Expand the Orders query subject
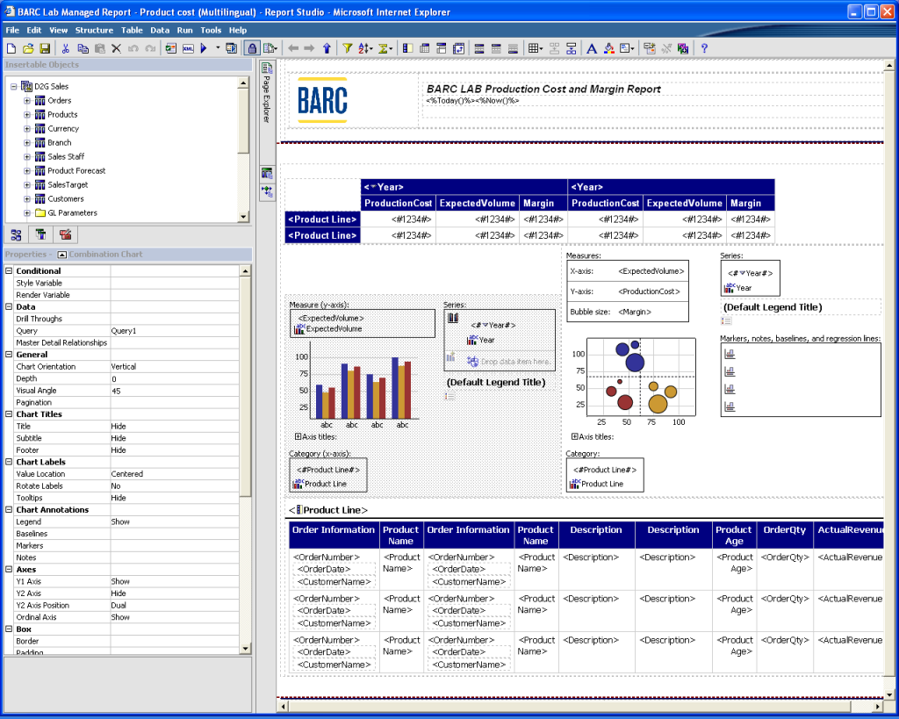899x719 pixels. (x=27, y=100)
